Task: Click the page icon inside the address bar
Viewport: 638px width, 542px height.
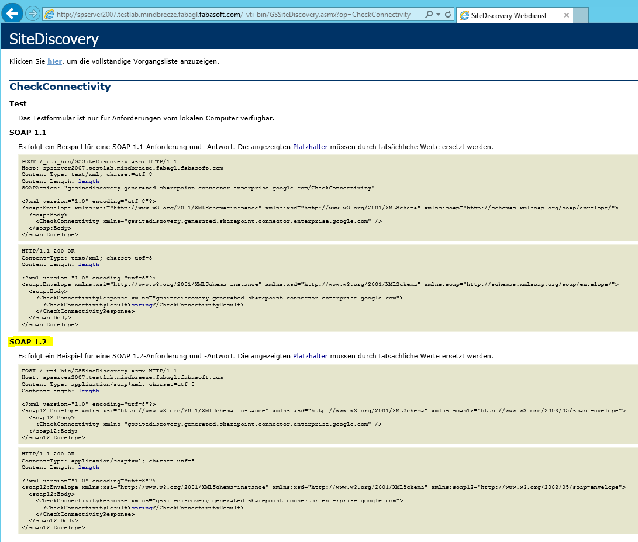Action: (50, 15)
